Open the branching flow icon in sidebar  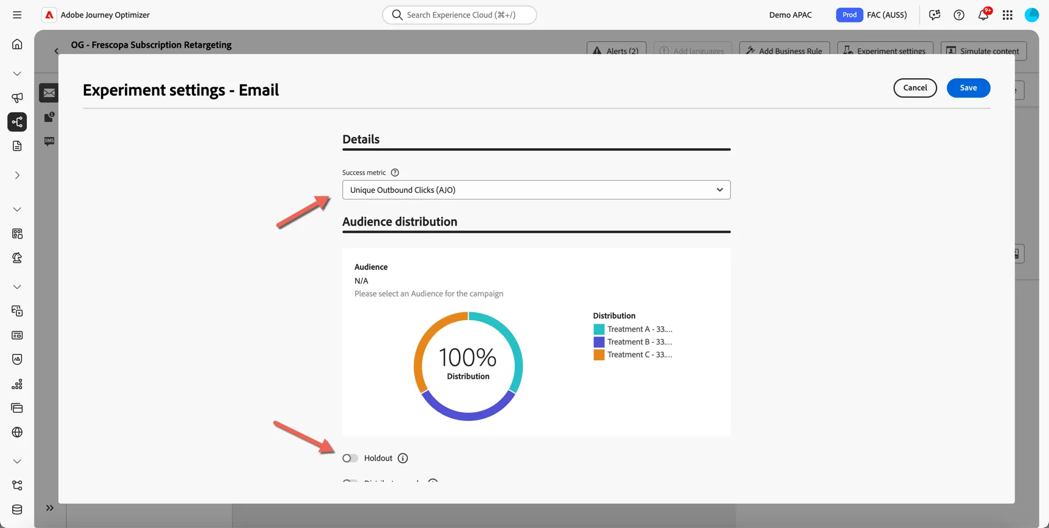point(17,486)
